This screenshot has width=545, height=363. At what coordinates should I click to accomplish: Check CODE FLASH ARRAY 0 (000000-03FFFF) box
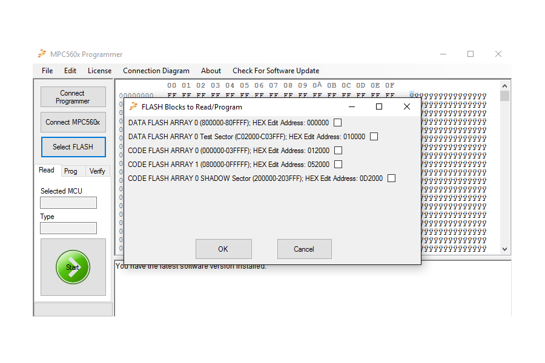[x=338, y=151]
